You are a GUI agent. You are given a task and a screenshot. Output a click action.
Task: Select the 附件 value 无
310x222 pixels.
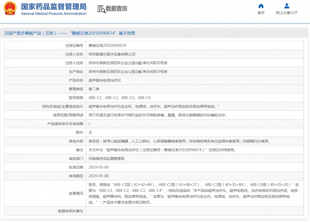(90, 133)
